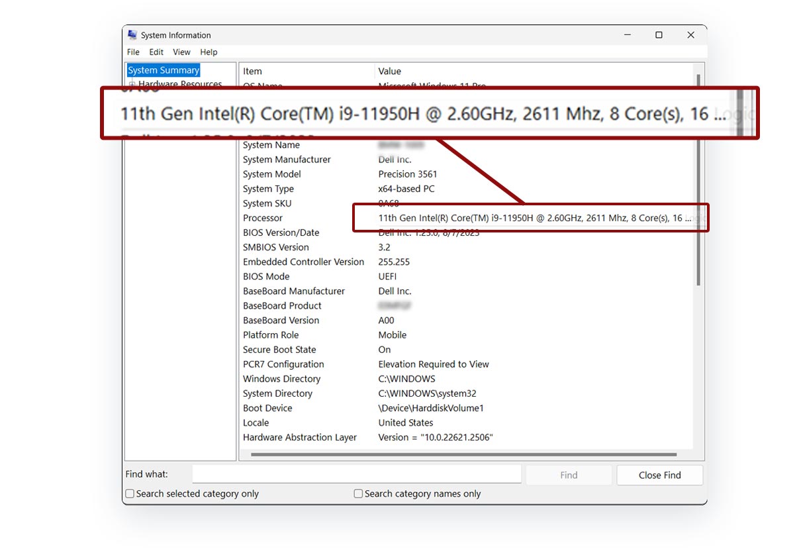
Task: Select the Locale row
Action: [x=466, y=423]
